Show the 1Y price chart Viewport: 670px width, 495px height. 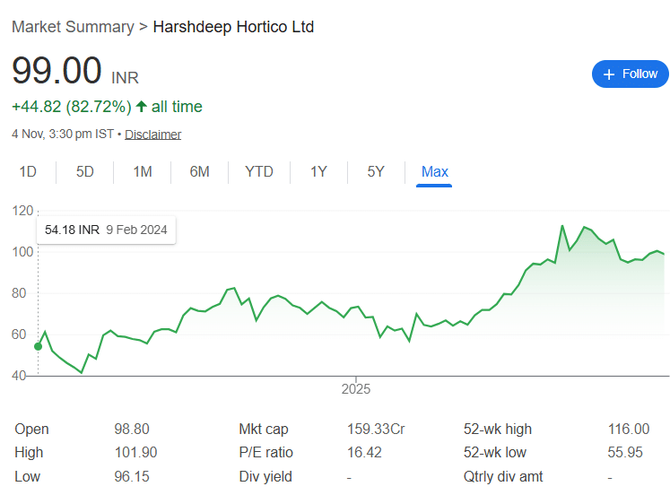[318, 171]
